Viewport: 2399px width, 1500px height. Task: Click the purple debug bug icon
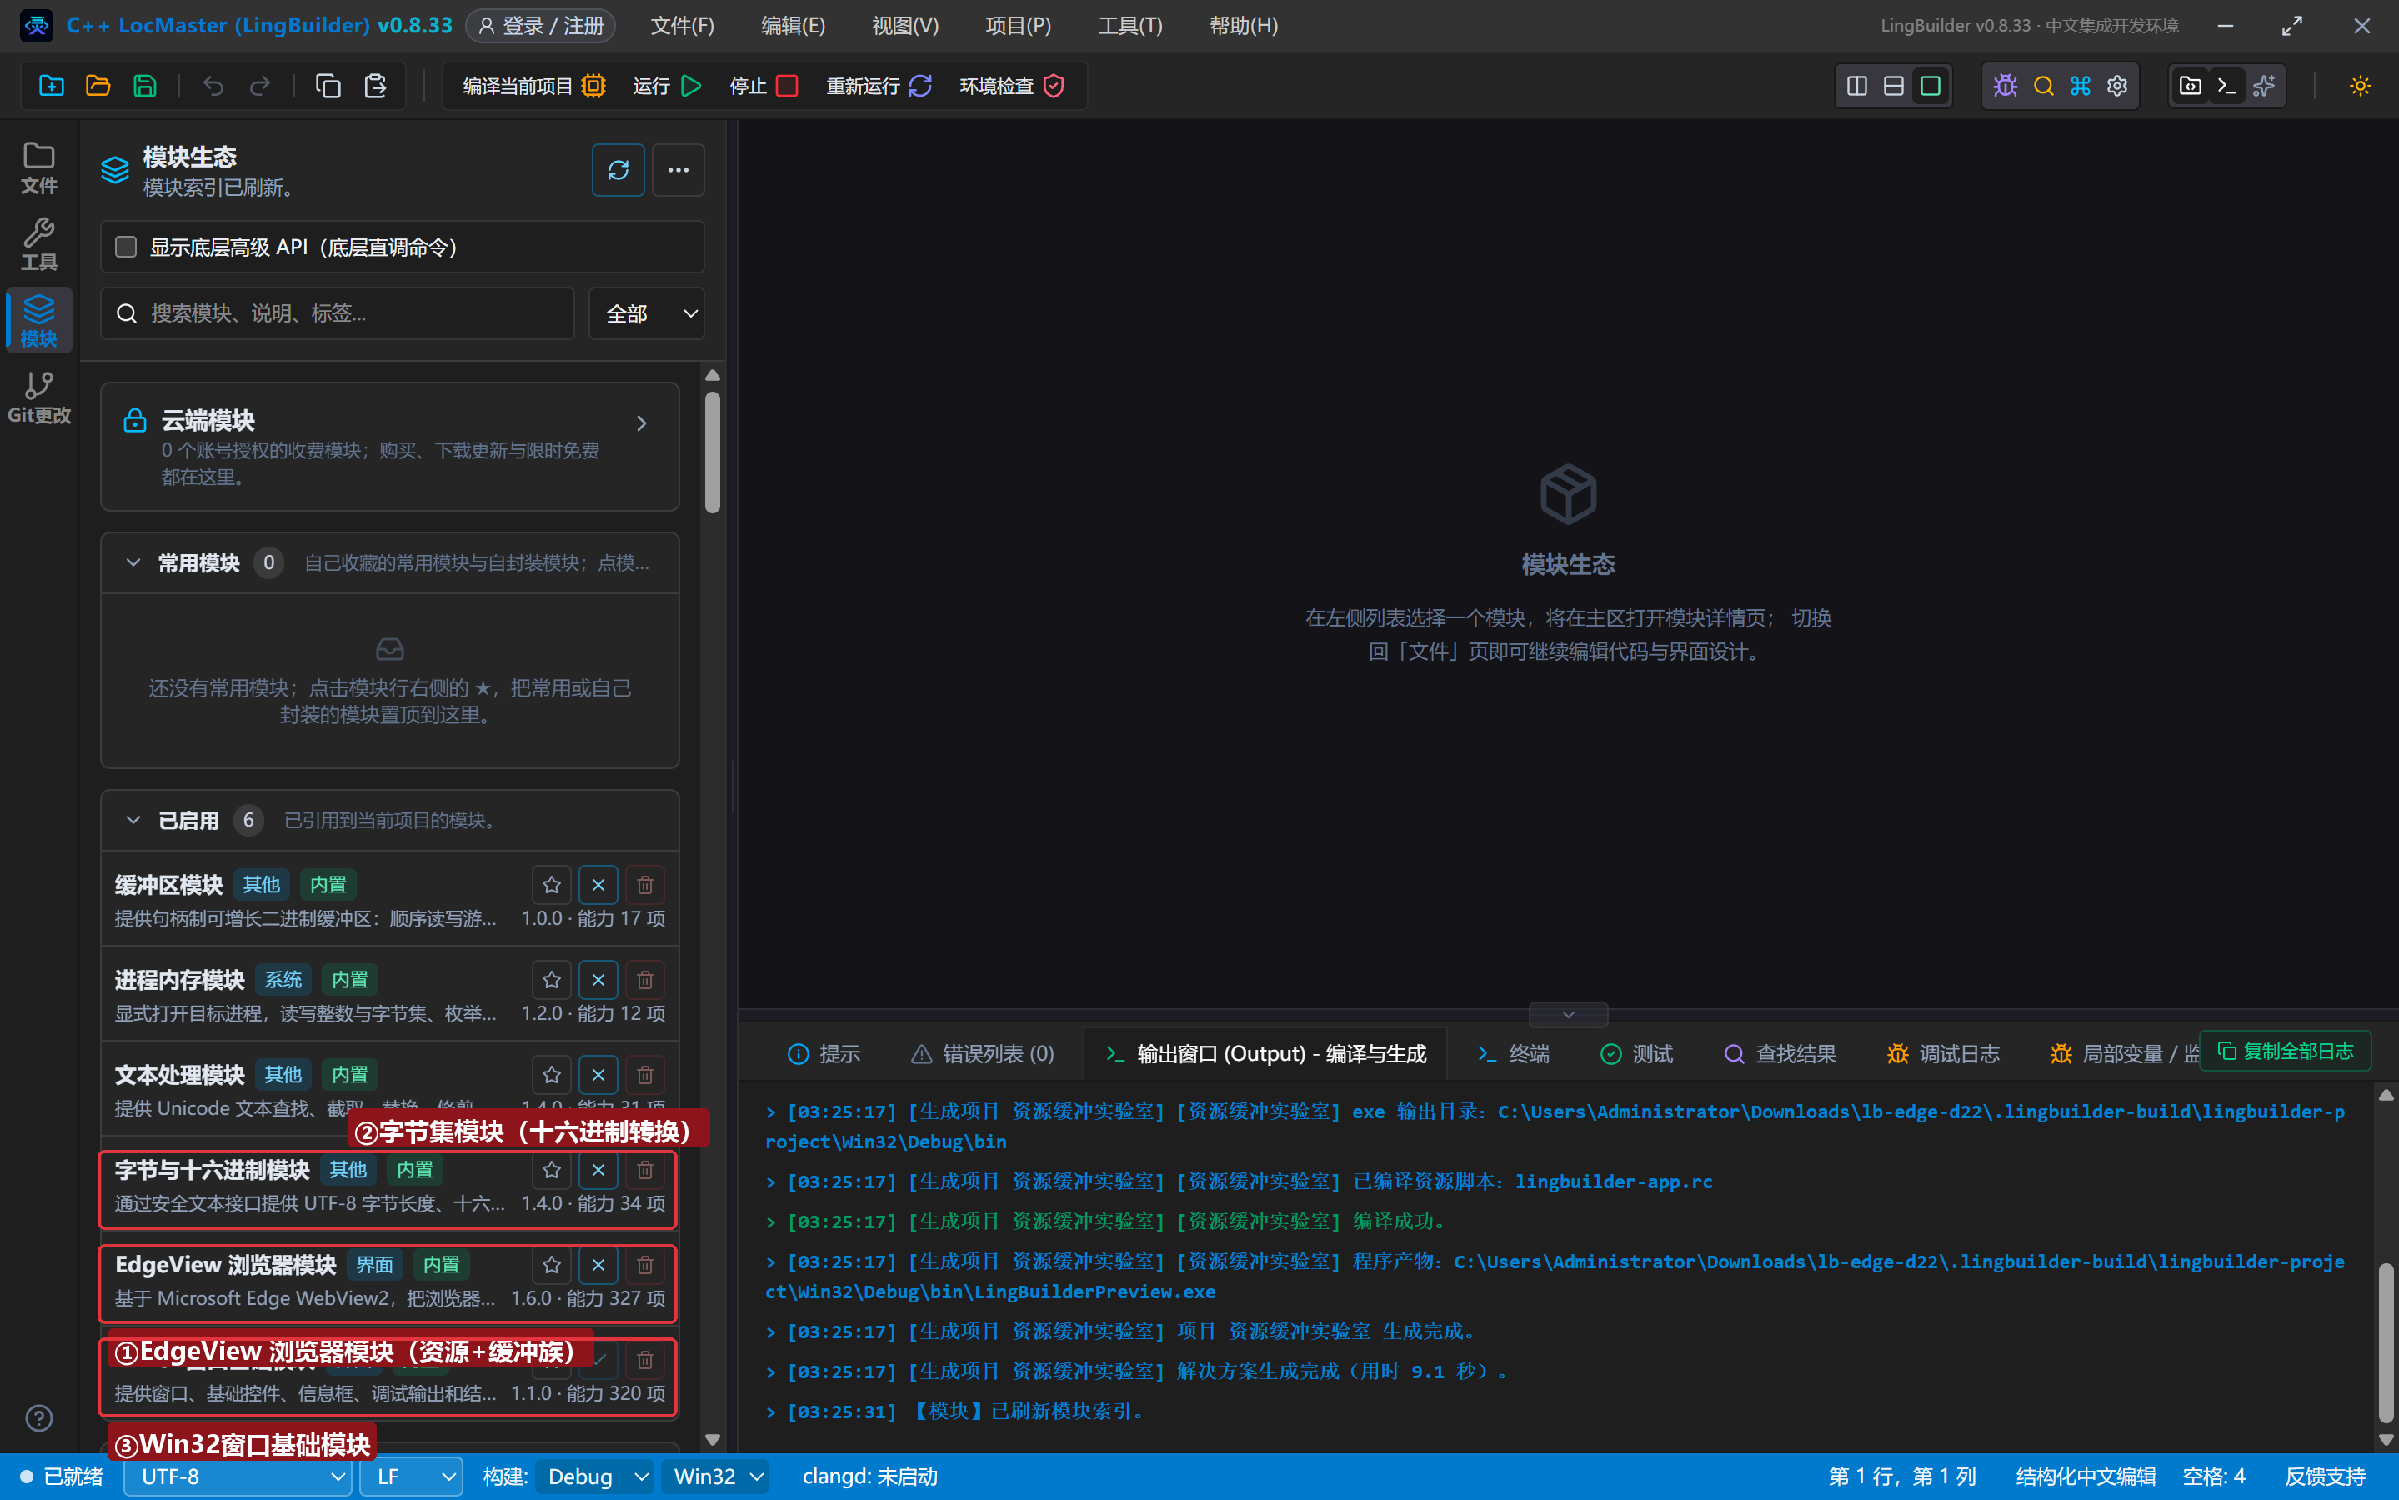tap(2005, 87)
